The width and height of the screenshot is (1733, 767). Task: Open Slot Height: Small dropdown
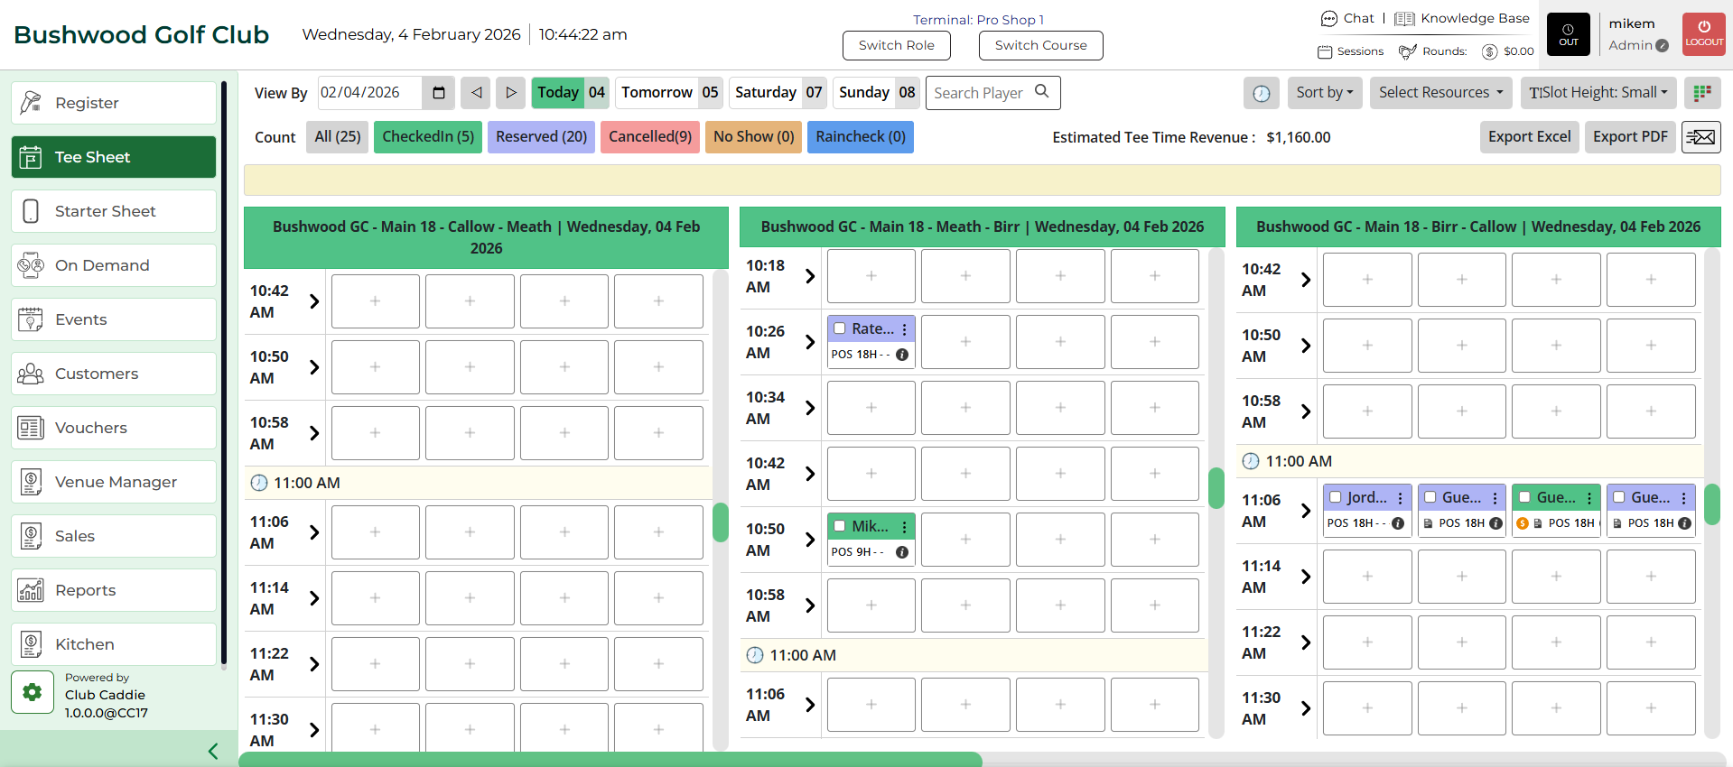(x=1598, y=93)
